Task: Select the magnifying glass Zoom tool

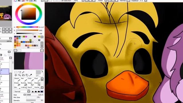Action: pos(19,75)
